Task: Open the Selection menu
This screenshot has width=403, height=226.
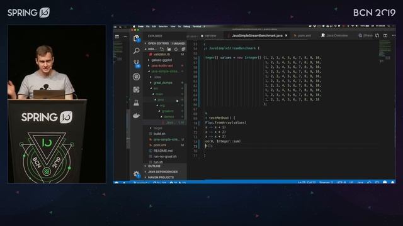Action: [x=163, y=26]
